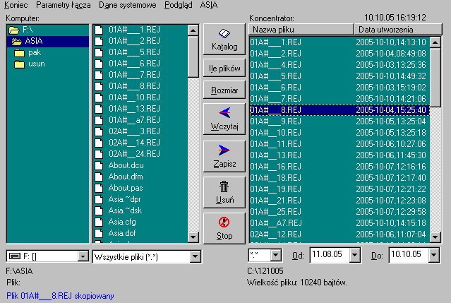Open the Do date dropdown
The image size is (451, 303).
point(433,255)
